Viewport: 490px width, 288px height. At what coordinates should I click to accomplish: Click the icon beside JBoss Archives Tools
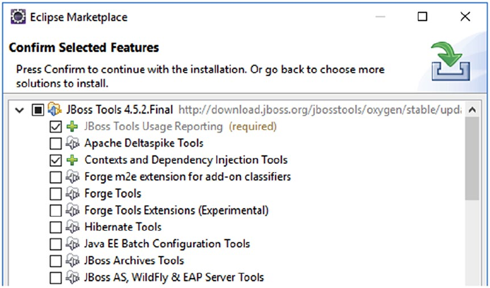point(73,261)
